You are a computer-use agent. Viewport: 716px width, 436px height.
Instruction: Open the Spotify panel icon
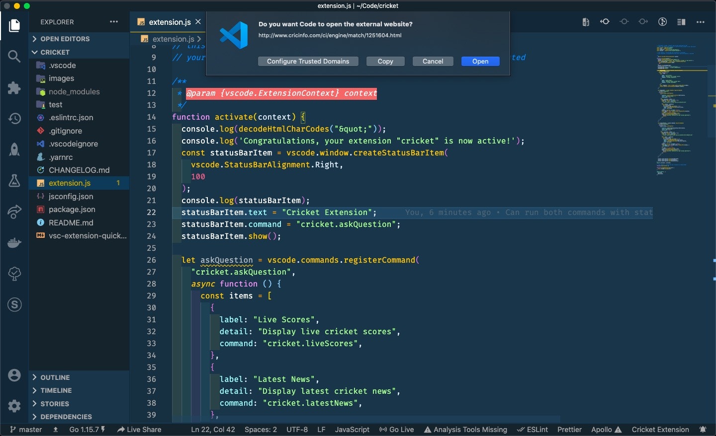(13, 305)
